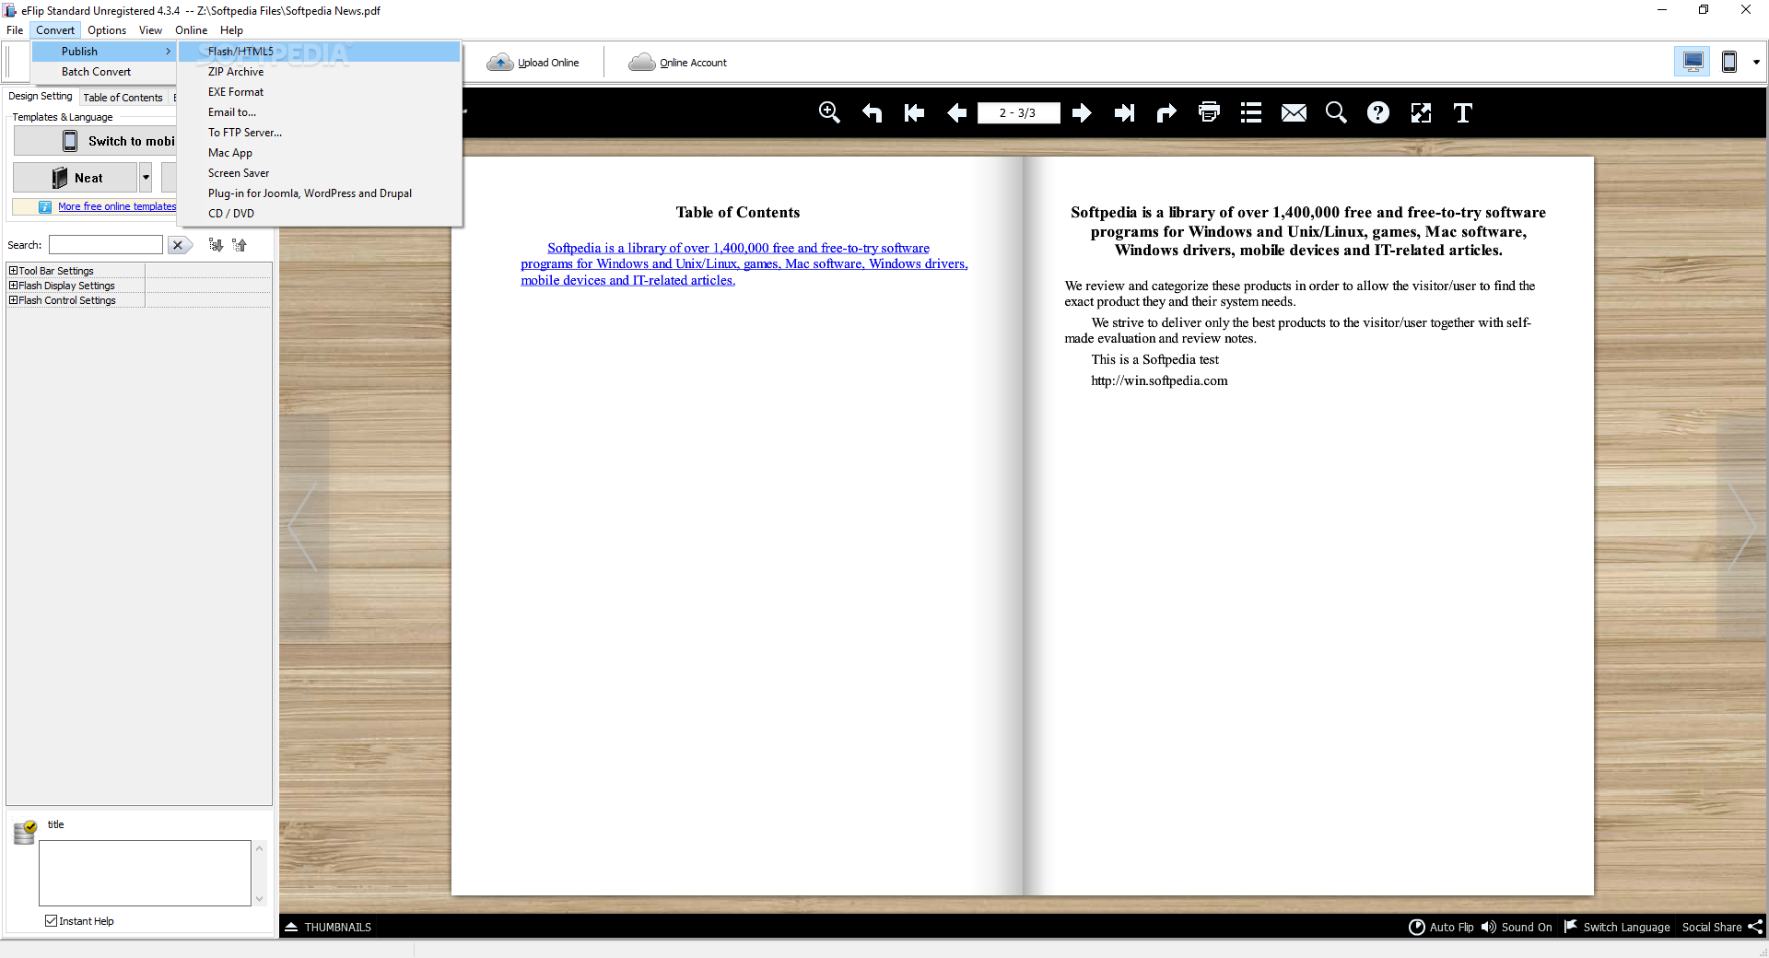Image resolution: width=1769 pixels, height=958 pixels.
Task: Go to next page arrow
Action: click(1082, 112)
